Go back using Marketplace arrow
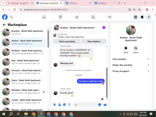Image resolution: width=156 pixels, height=117 pixels. 4,25
